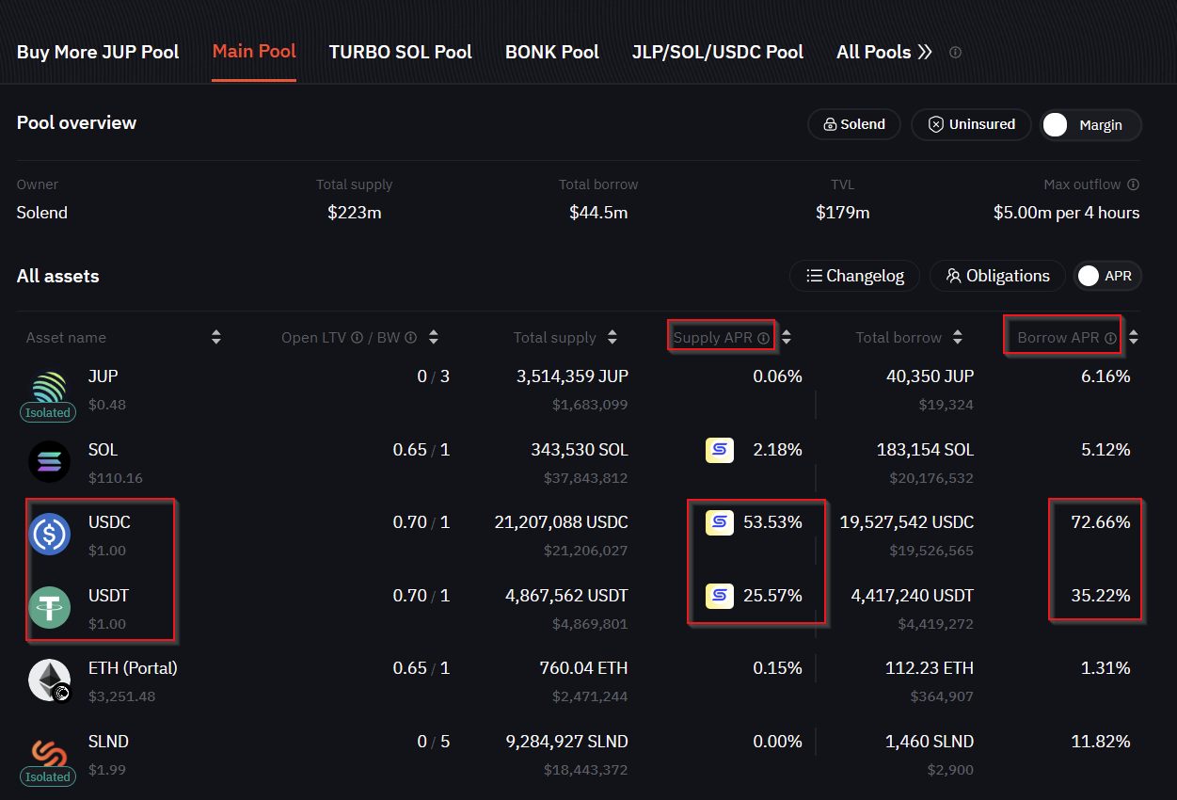This screenshot has width=1177, height=800.
Task: Click the SOL token logo
Action: click(x=49, y=462)
